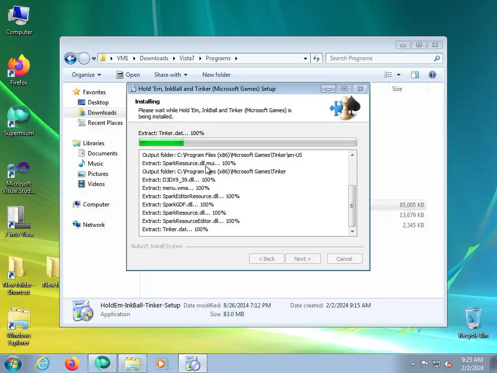This screenshot has height=373, width=497.
Task: Expand the arrow after VM1 in the address bar
Action: tap(134, 58)
